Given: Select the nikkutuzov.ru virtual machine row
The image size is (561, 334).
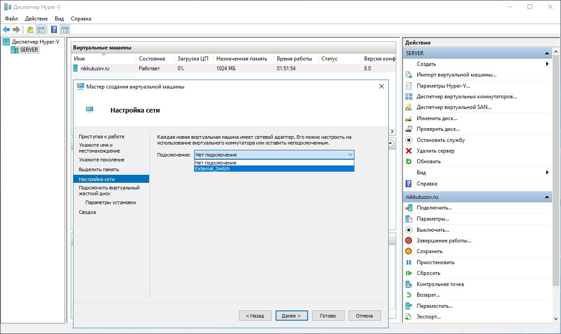Looking at the screenshot, I should (x=94, y=69).
